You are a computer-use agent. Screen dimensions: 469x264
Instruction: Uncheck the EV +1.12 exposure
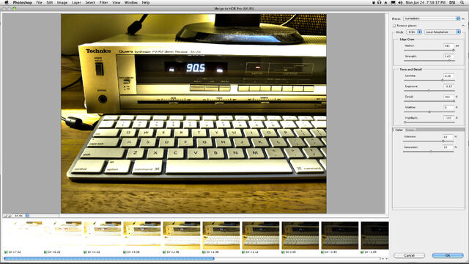pos(243,252)
